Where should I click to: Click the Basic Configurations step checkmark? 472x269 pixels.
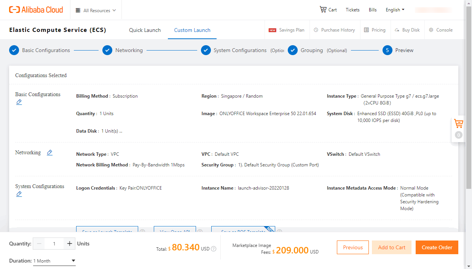point(14,50)
